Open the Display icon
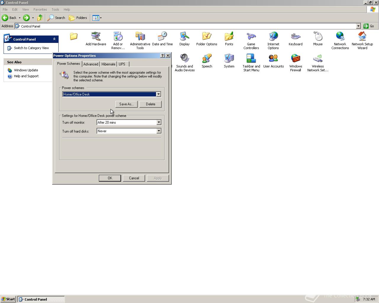 click(184, 39)
